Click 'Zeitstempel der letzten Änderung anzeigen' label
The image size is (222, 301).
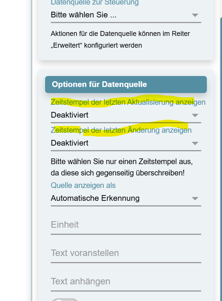point(121,130)
